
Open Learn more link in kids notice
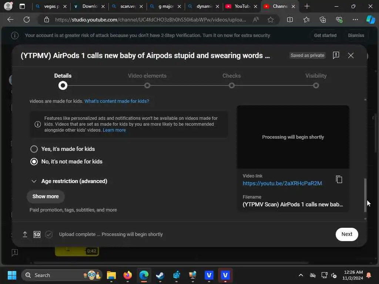(114, 130)
